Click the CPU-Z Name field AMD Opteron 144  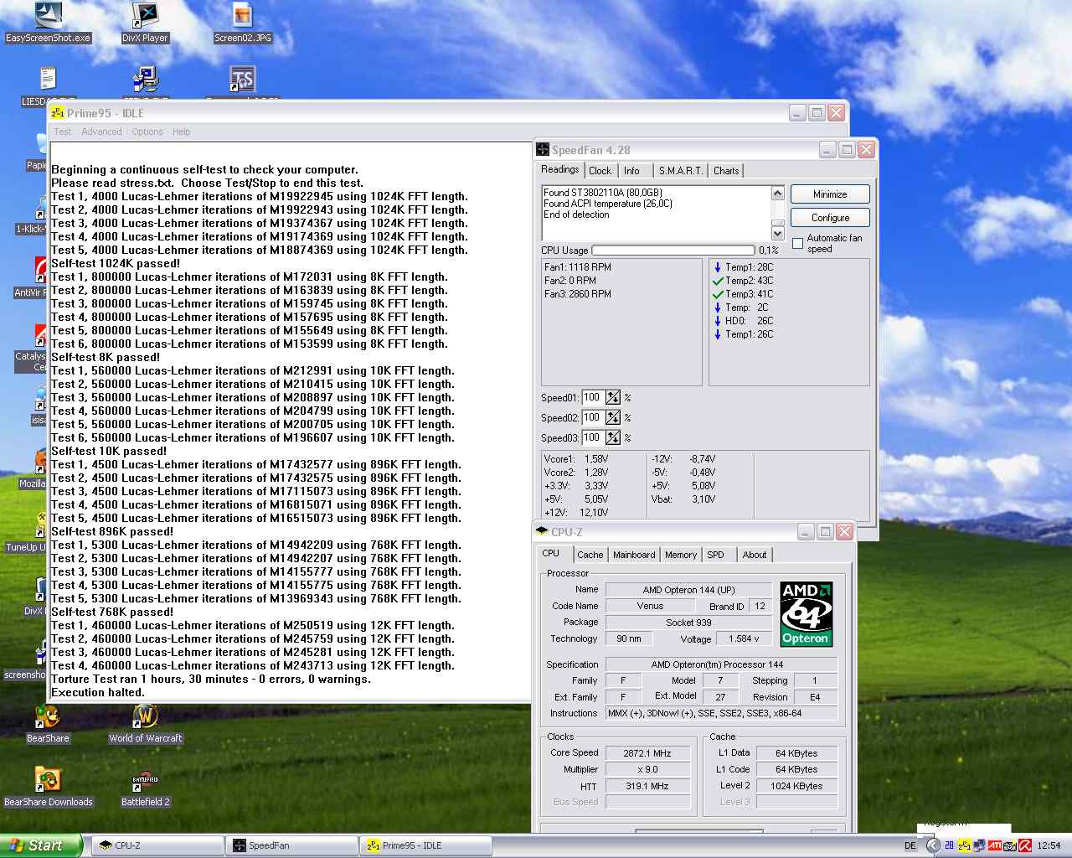click(x=688, y=590)
